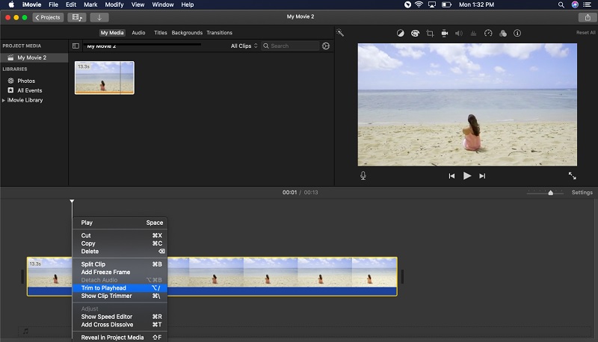Expand the iMovie Library tree item
Image resolution: width=598 pixels, height=342 pixels.
coord(4,100)
